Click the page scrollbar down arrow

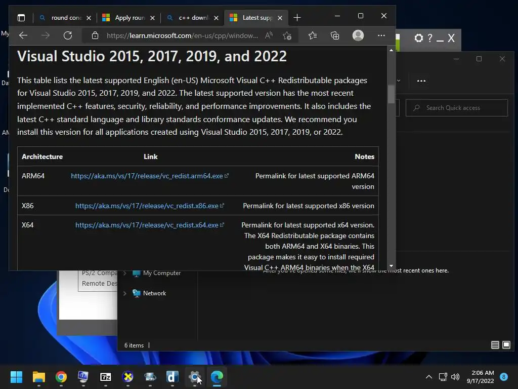(x=391, y=266)
